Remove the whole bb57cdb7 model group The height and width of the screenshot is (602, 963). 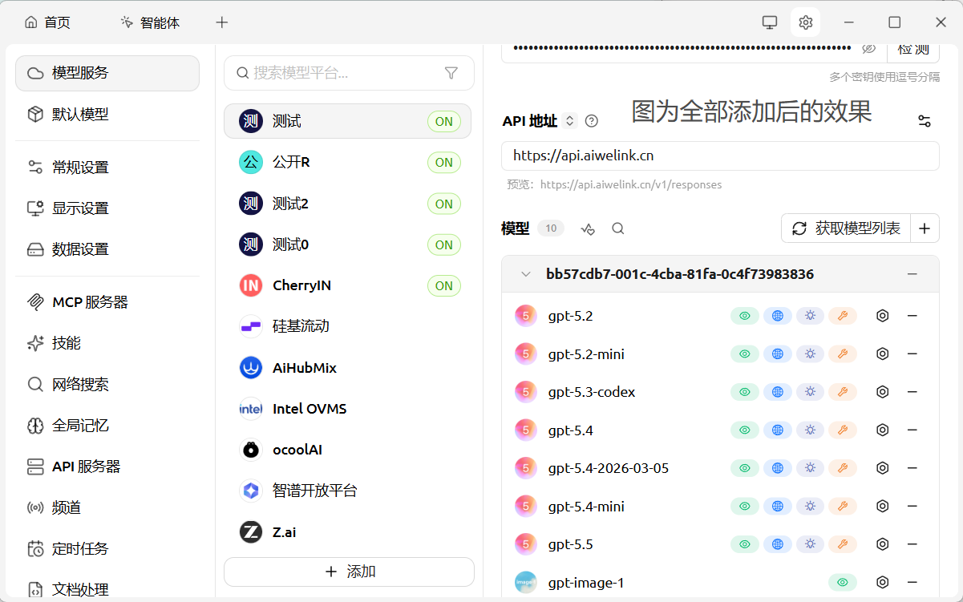912,274
